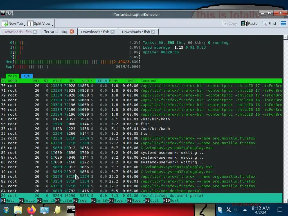
Task: Select the Terraria : htop tab
Action: point(56,31)
